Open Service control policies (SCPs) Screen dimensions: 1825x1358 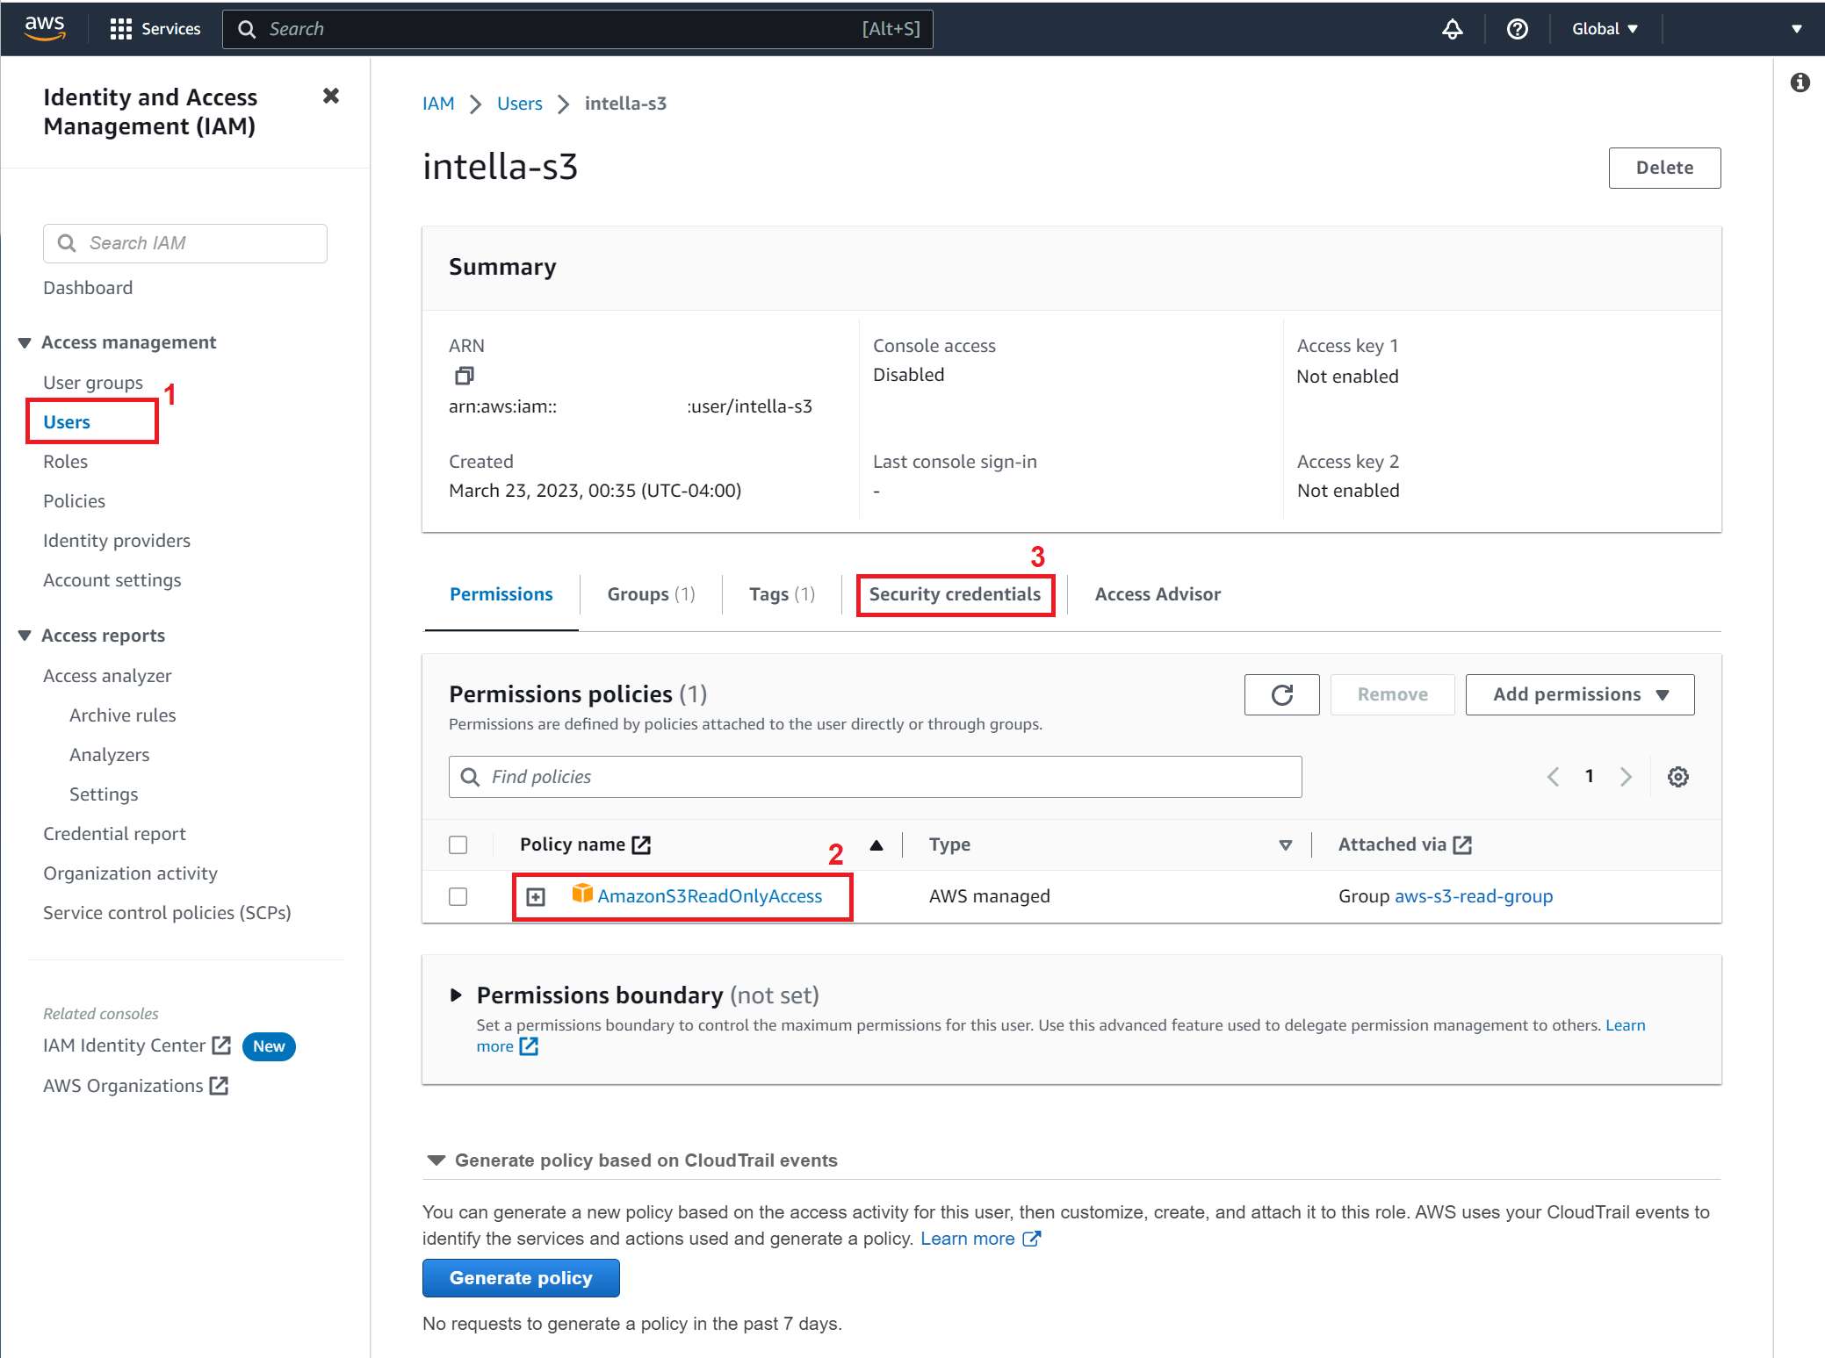point(167,913)
